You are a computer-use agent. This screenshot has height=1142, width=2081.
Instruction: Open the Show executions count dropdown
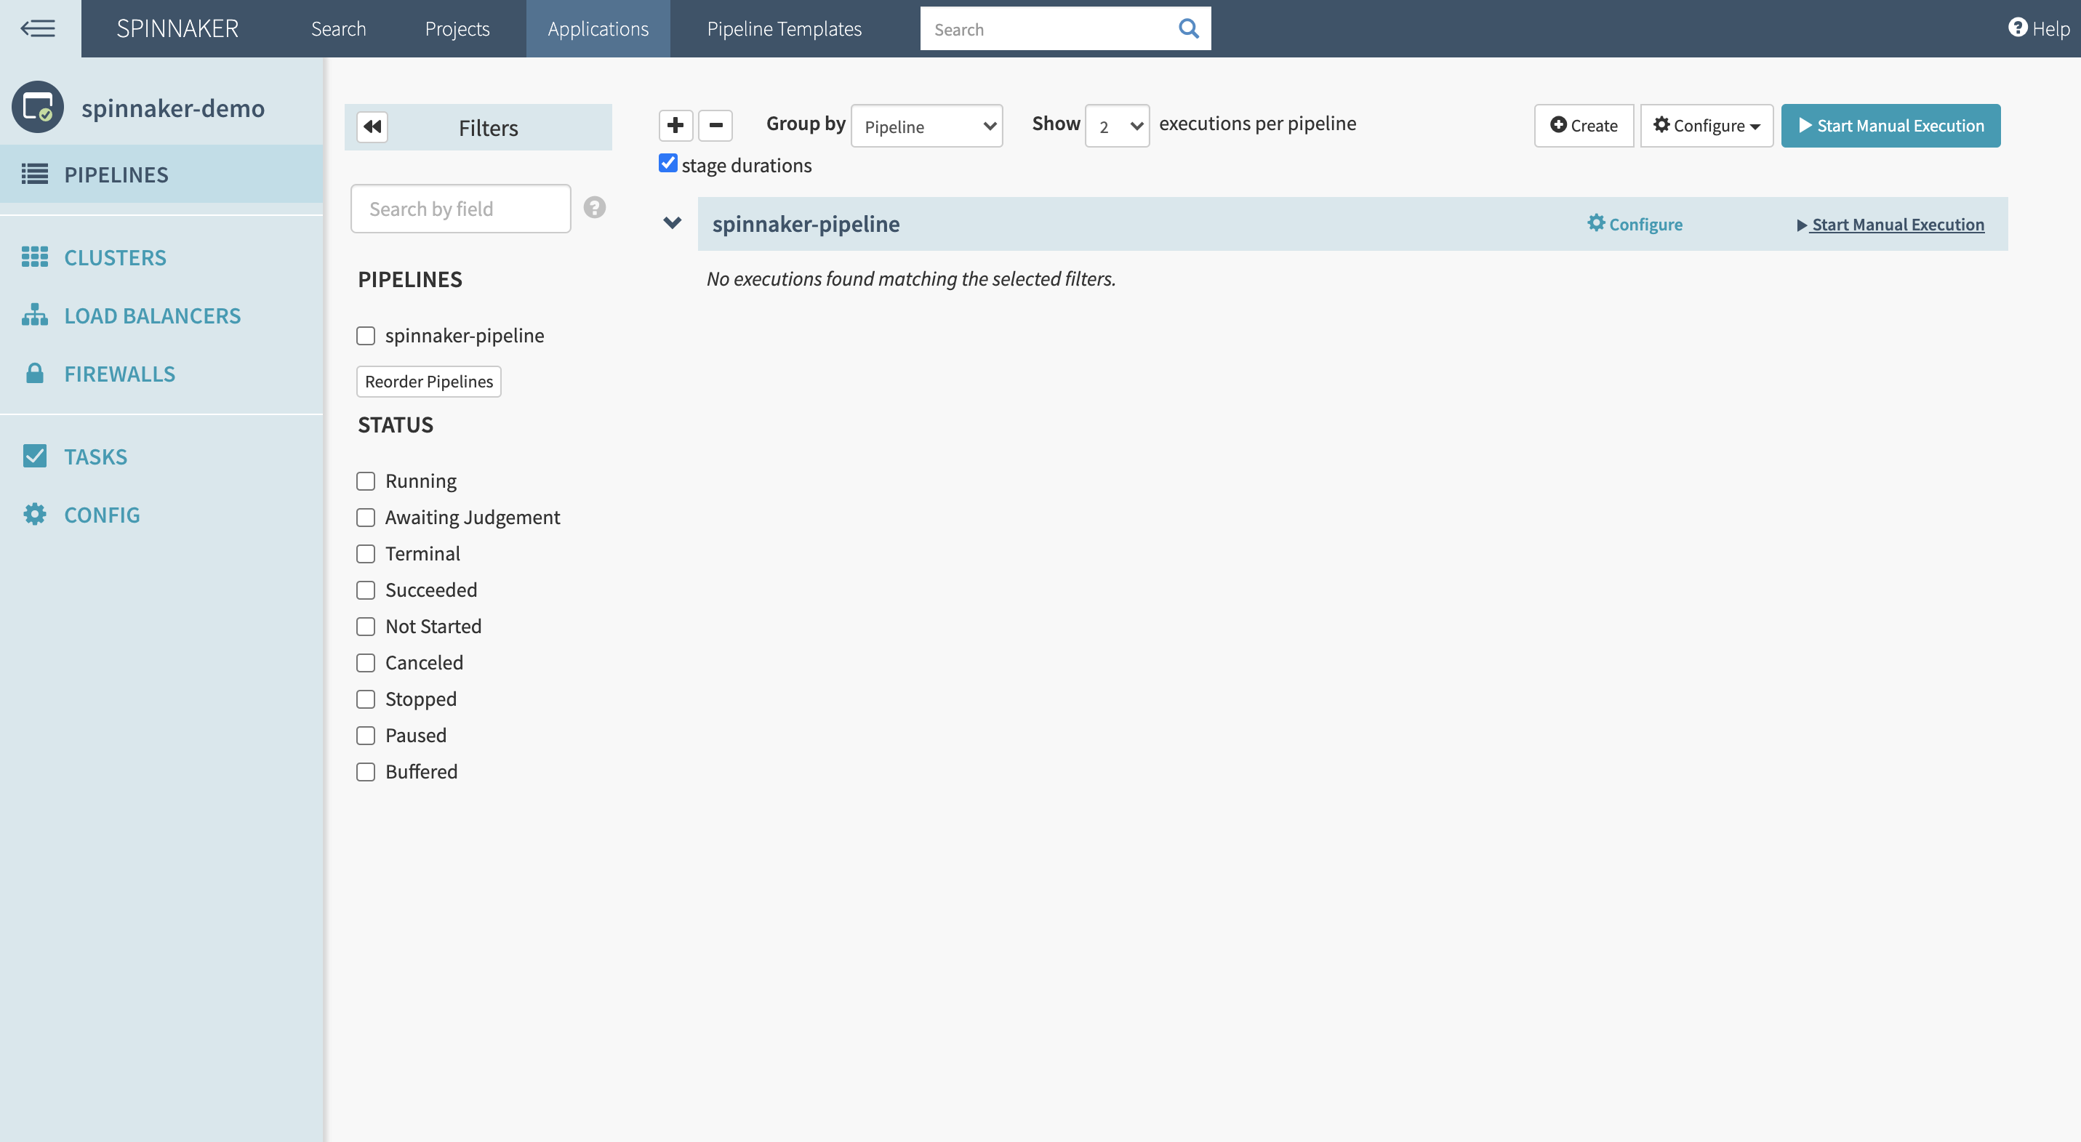(1116, 126)
